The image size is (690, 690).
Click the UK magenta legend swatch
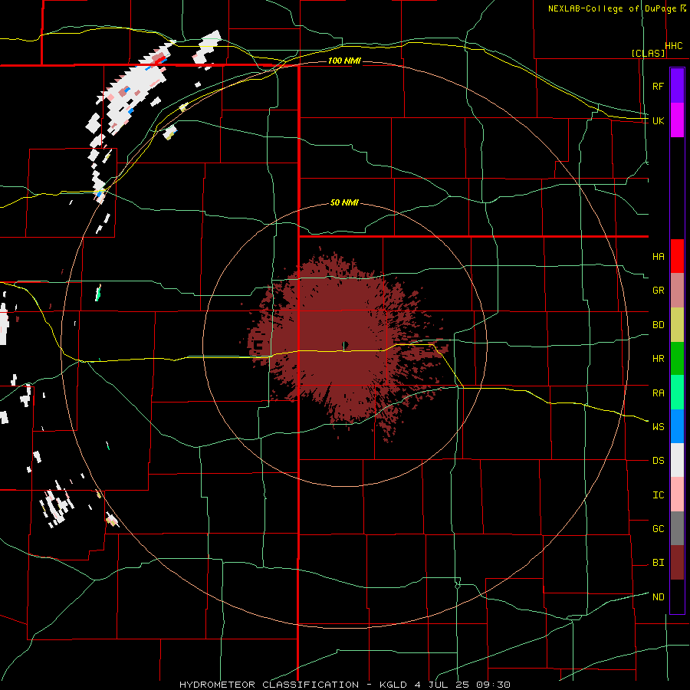coord(677,120)
